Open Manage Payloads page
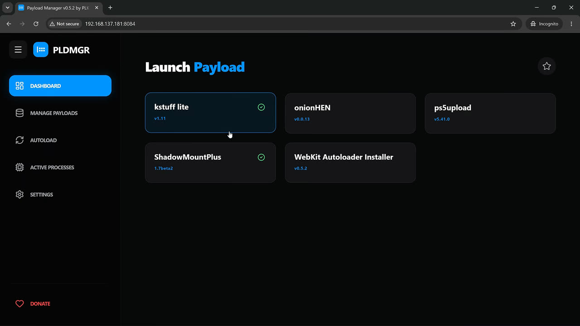 [60, 113]
